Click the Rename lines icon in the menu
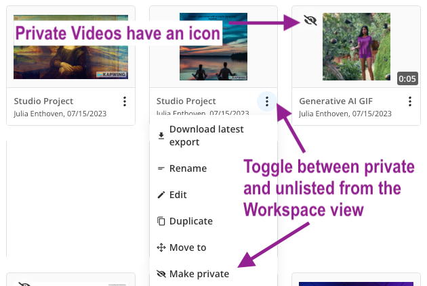This screenshot has height=286, width=427. 161,168
